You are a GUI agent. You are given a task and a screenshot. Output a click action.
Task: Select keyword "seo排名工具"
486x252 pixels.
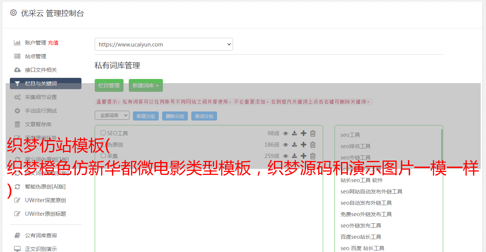click(x=356, y=146)
